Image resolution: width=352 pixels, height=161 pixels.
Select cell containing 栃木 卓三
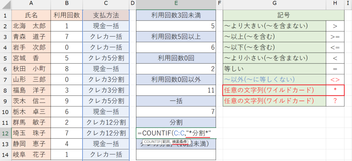tap(31, 112)
